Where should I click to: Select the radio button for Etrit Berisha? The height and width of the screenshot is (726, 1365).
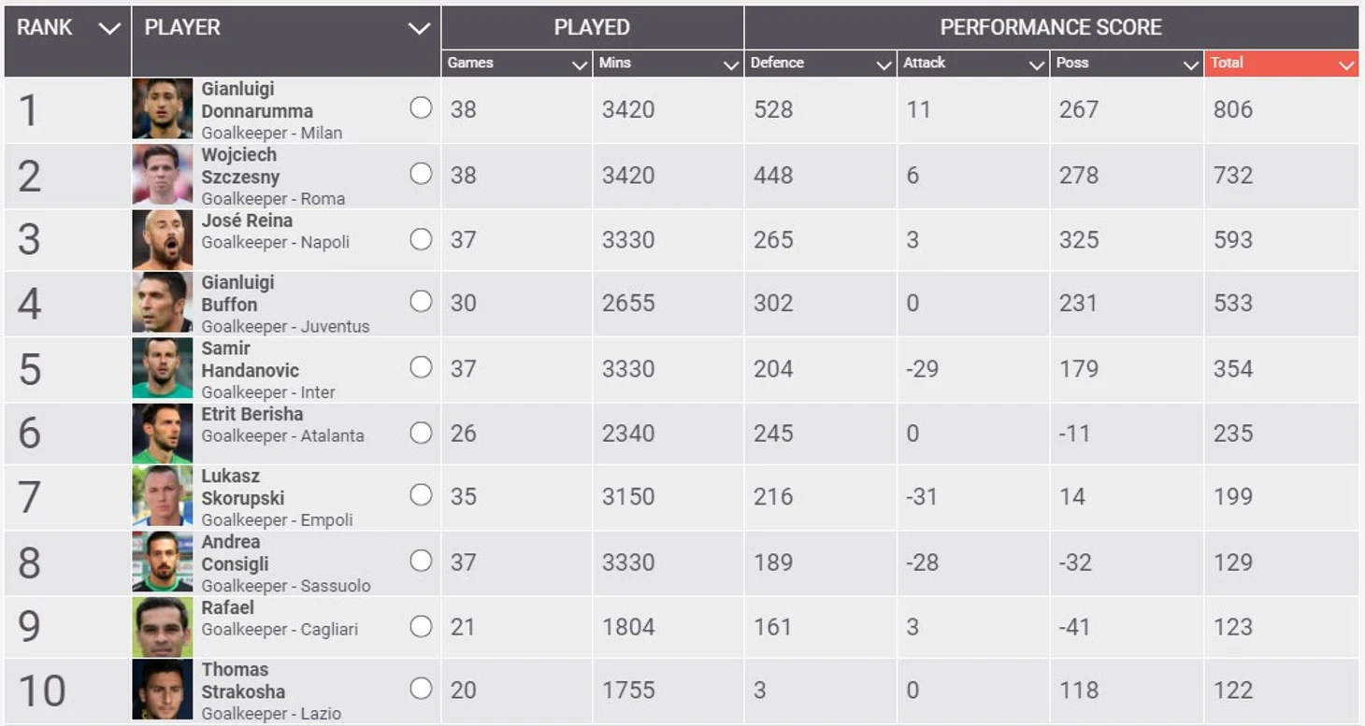pos(421,432)
